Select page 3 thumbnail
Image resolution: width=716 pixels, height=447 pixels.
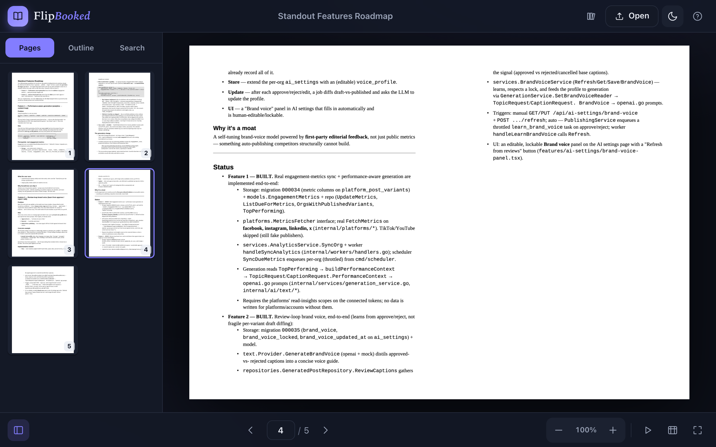coord(43,213)
